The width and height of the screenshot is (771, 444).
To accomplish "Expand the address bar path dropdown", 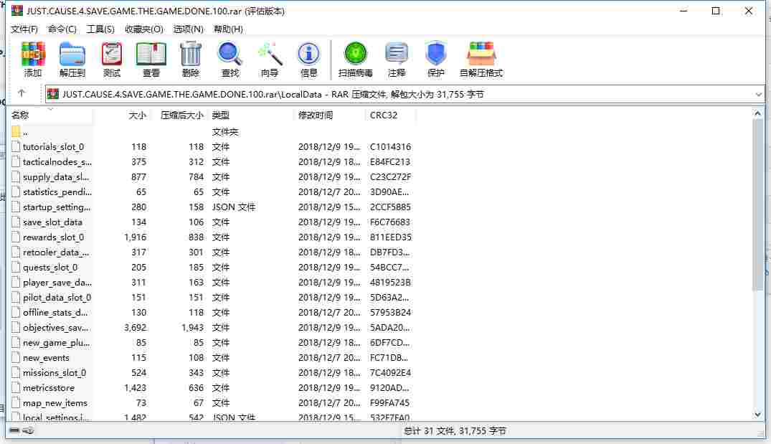I will pos(758,94).
